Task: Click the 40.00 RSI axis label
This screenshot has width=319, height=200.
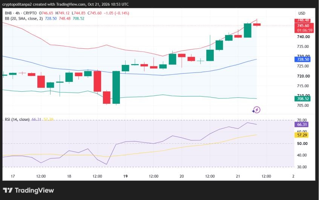Action: (x=302, y=155)
